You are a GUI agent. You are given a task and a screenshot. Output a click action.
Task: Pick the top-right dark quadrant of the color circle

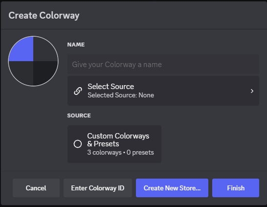pos(44,50)
